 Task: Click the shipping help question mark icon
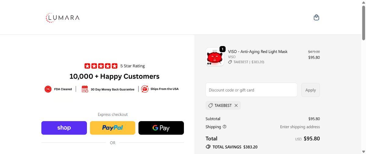(x=224, y=127)
